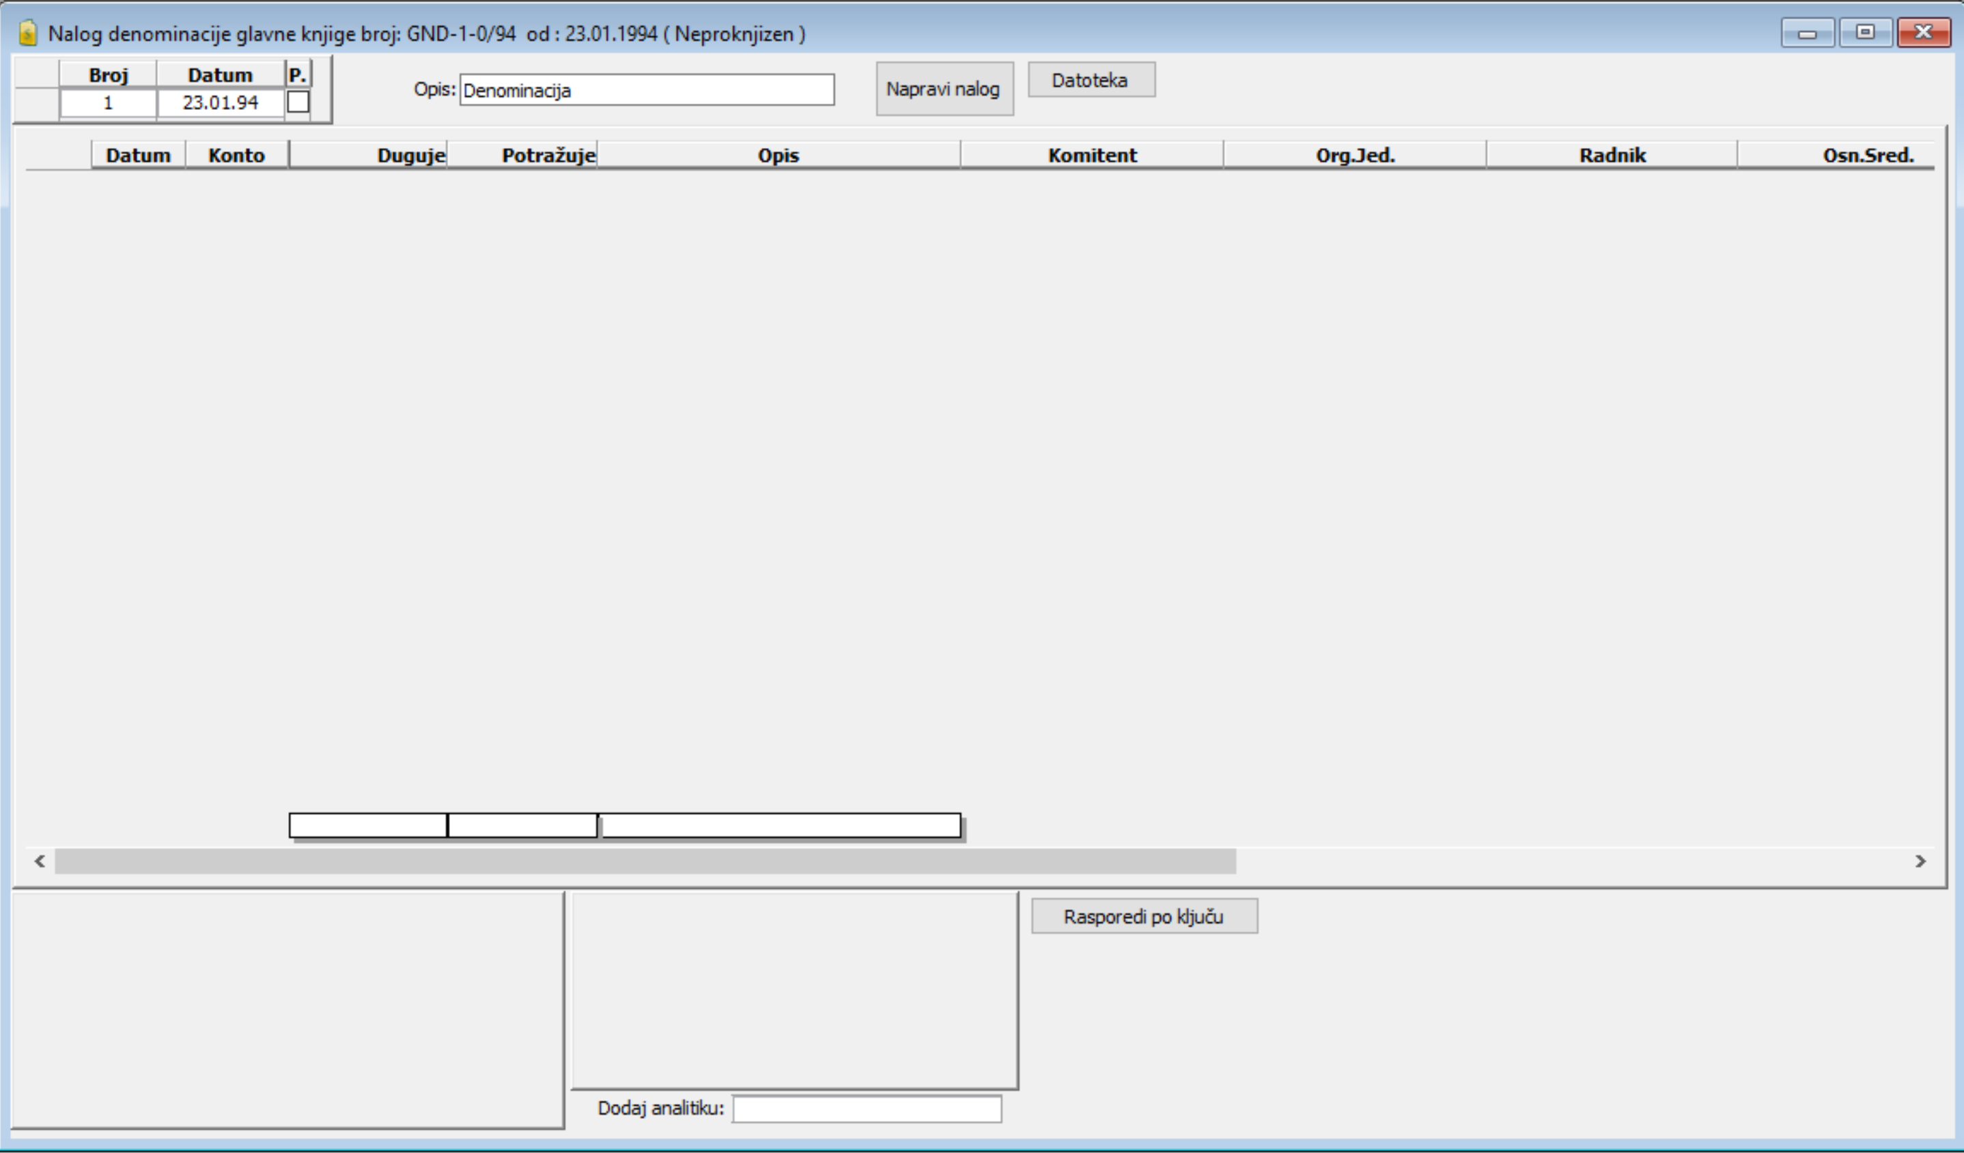Image resolution: width=1964 pixels, height=1153 pixels.
Task: Click the Org.Jed. column header
Action: [1355, 155]
